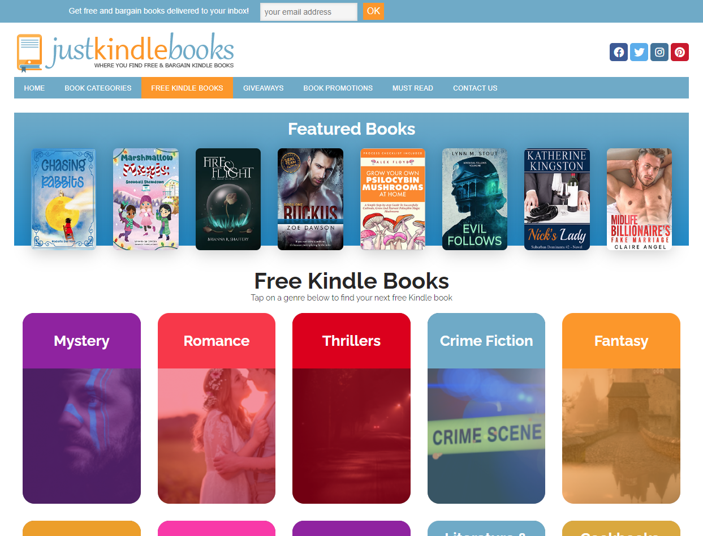Focus the email address field
The height and width of the screenshot is (536, 703).
click(309, 12)
